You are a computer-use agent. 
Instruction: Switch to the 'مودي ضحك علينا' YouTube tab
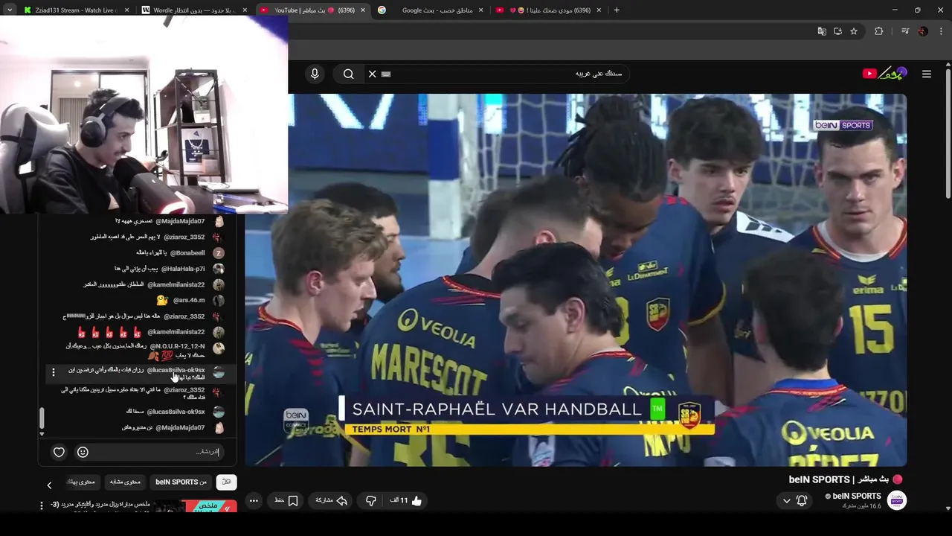pyautogui.click(x=549, y=10)
